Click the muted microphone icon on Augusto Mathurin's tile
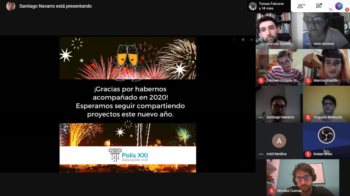Viewport: 350px width, 196px height. 308,117
